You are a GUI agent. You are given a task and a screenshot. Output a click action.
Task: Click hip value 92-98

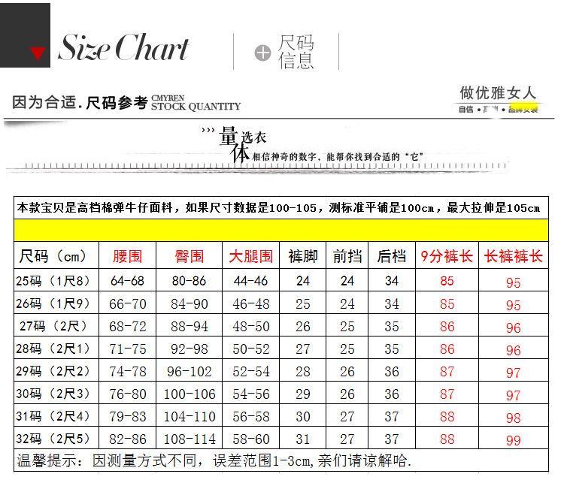[190, 349]
